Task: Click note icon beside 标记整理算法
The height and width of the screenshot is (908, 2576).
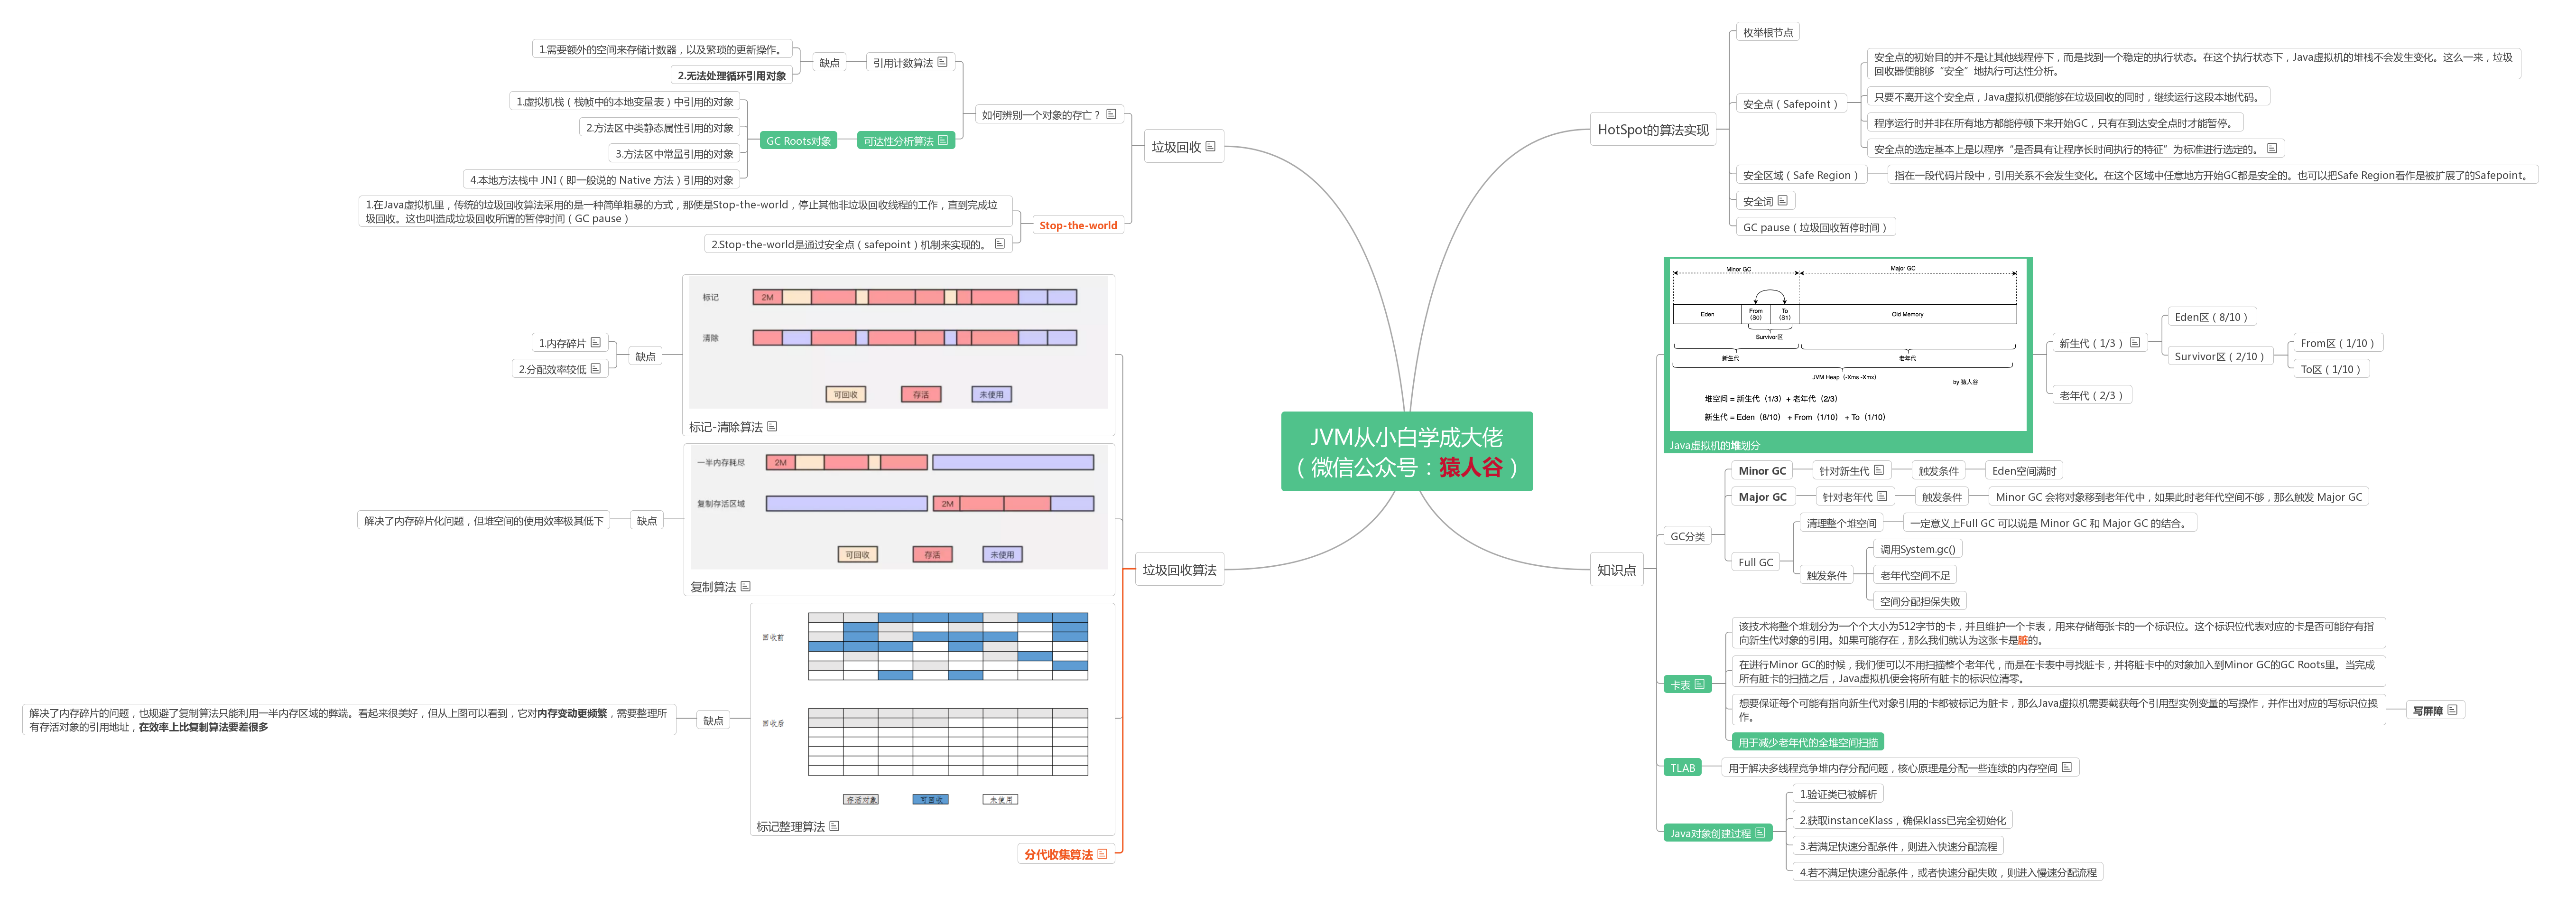Action: [834, 826]
